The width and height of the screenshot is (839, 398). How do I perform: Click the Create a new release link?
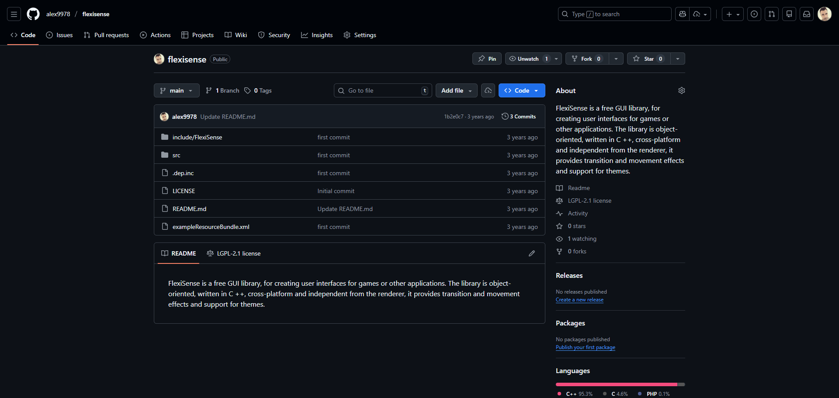(579, 300)
